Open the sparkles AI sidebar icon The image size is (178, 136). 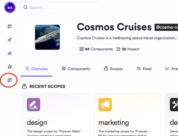coord(10,40)
